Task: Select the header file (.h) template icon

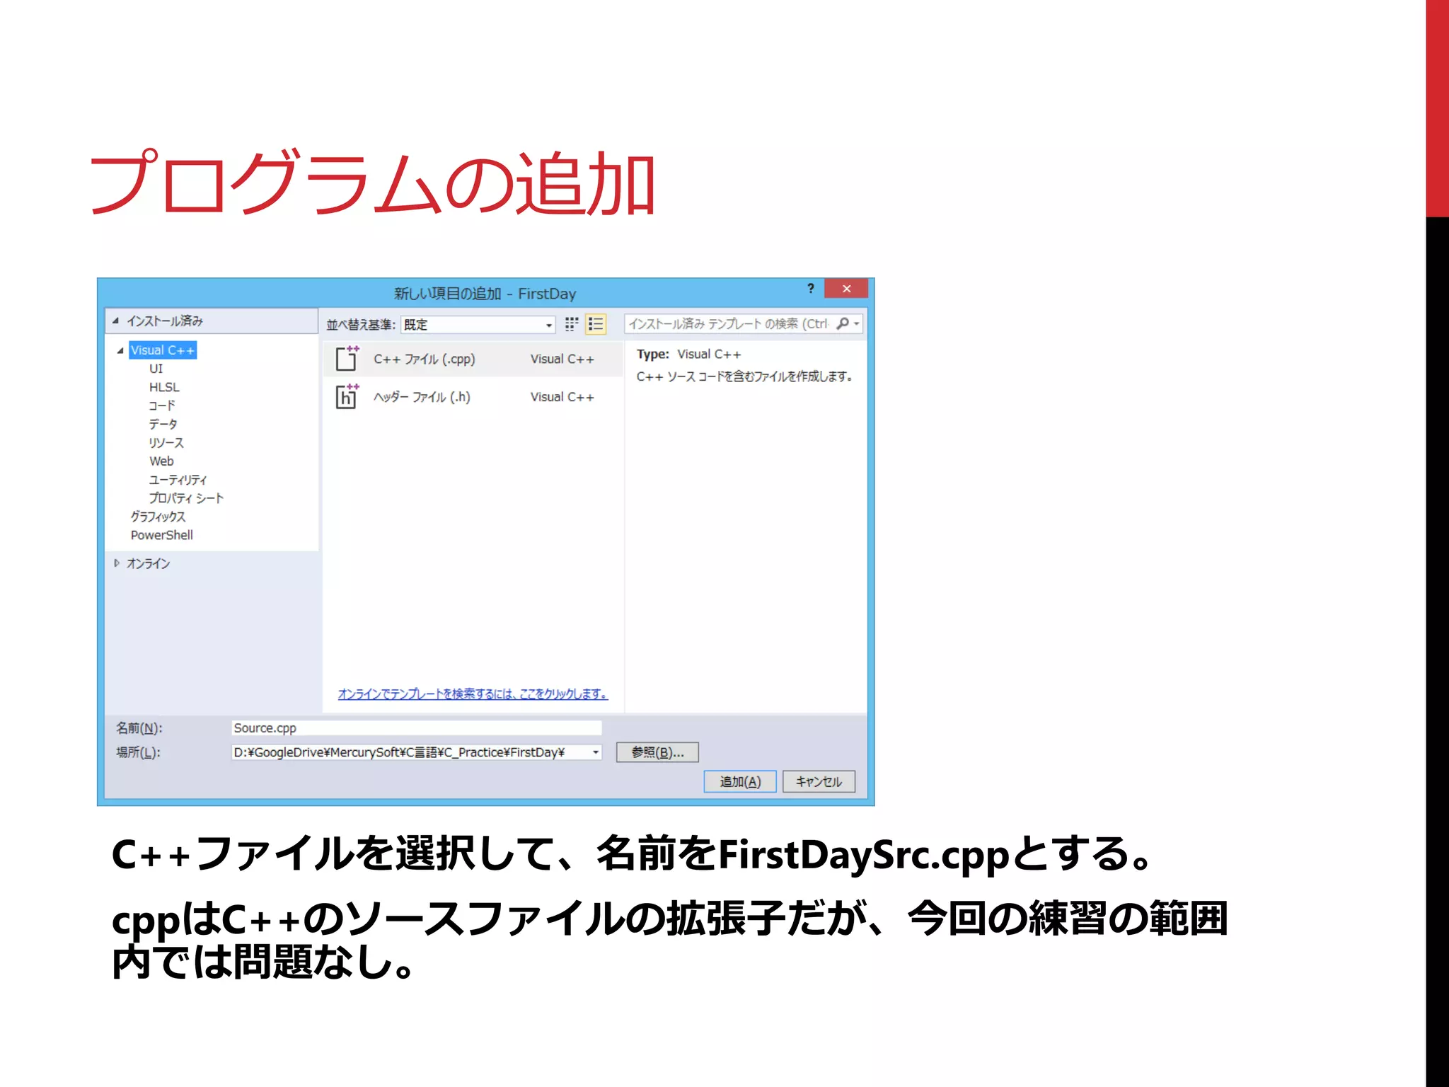Action: click(347, 396)
